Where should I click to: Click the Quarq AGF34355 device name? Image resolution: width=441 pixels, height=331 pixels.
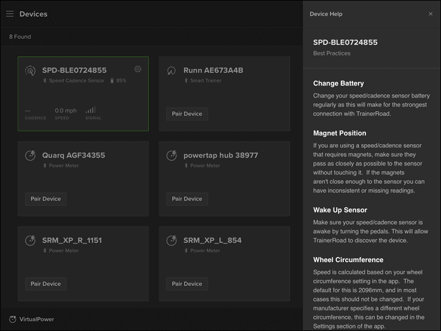(73, 155)
